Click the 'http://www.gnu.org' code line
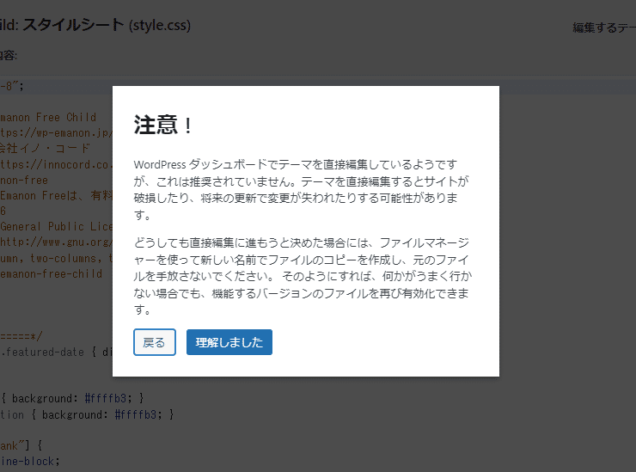This screenshot has height=472, width=636. (57, 242)
